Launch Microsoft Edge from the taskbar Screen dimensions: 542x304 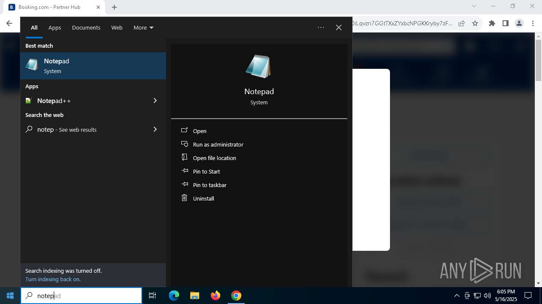coord(174,296)
